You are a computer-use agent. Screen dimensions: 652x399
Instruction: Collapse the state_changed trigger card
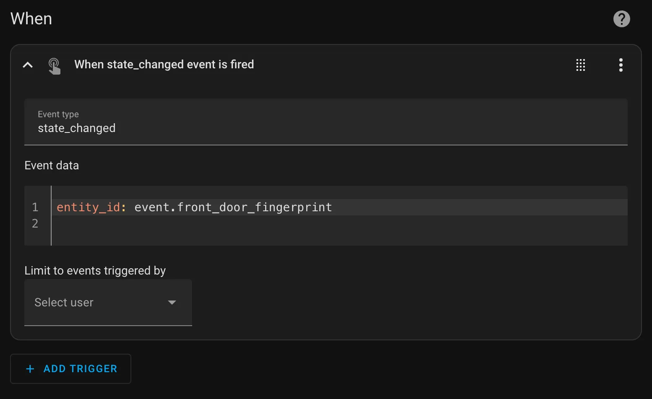click(27, 65)
